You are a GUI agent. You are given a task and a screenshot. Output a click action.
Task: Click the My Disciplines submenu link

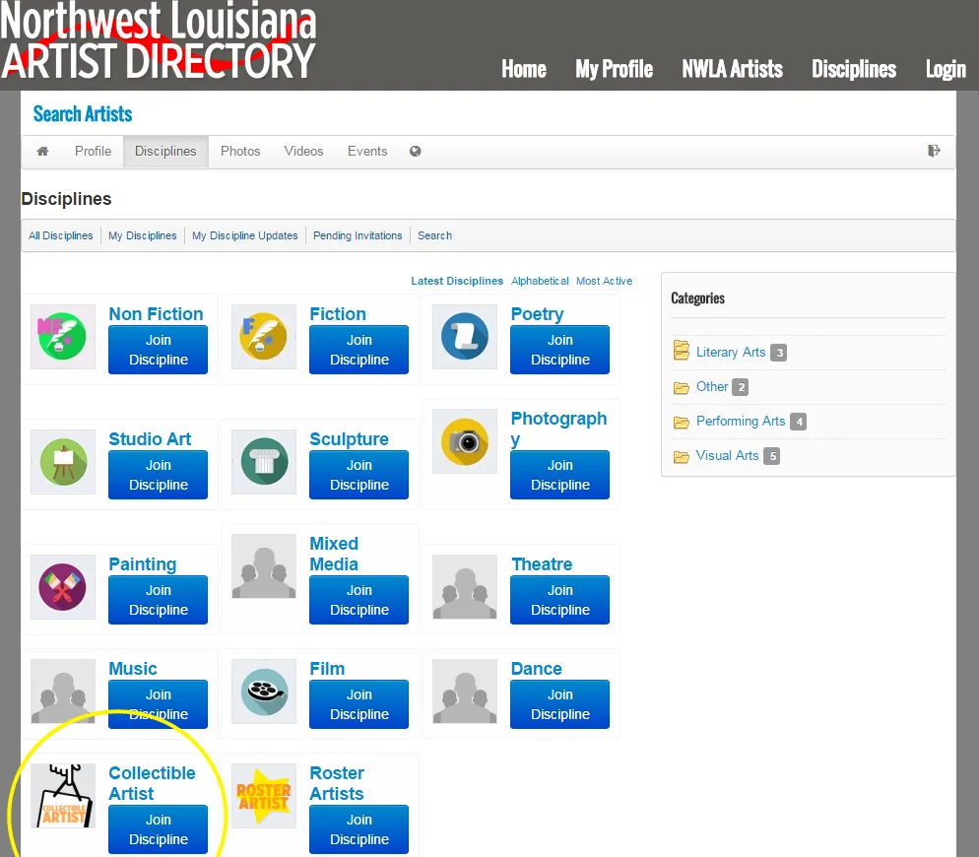[x=143, y=235]
